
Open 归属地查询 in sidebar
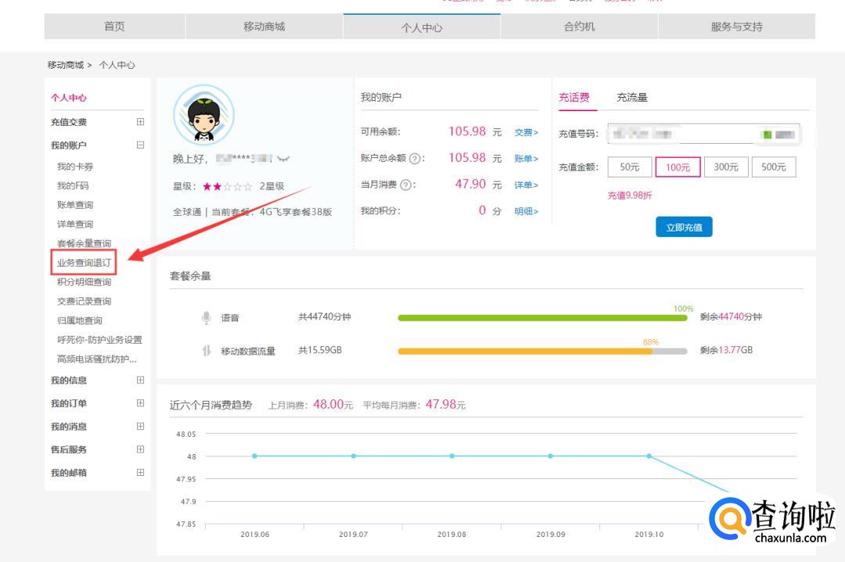tap(80, 320)
